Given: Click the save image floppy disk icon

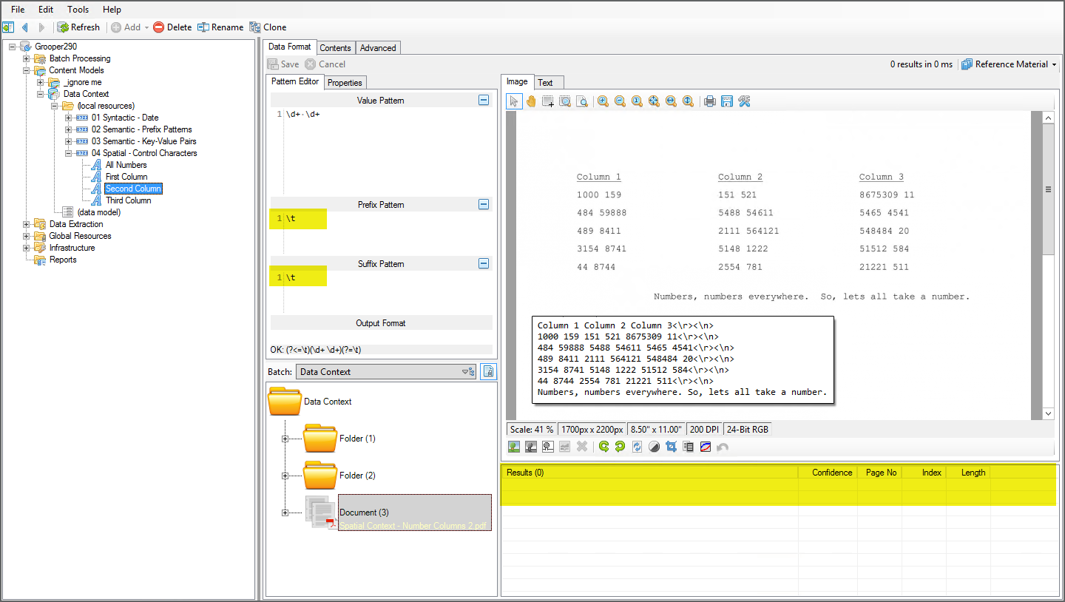Looking at the screenshot, I should (x=727, y=101).
